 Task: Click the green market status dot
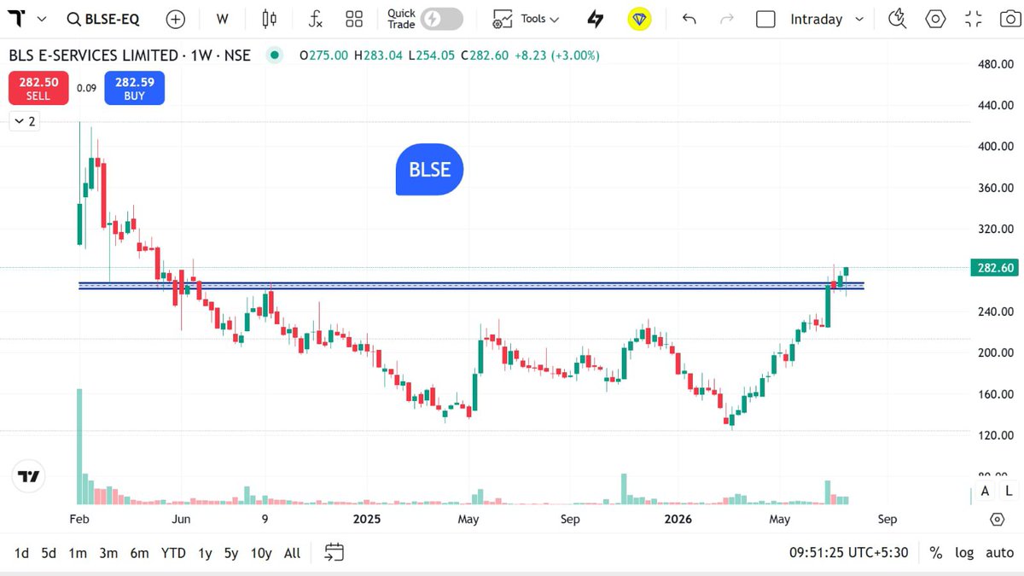274,55
